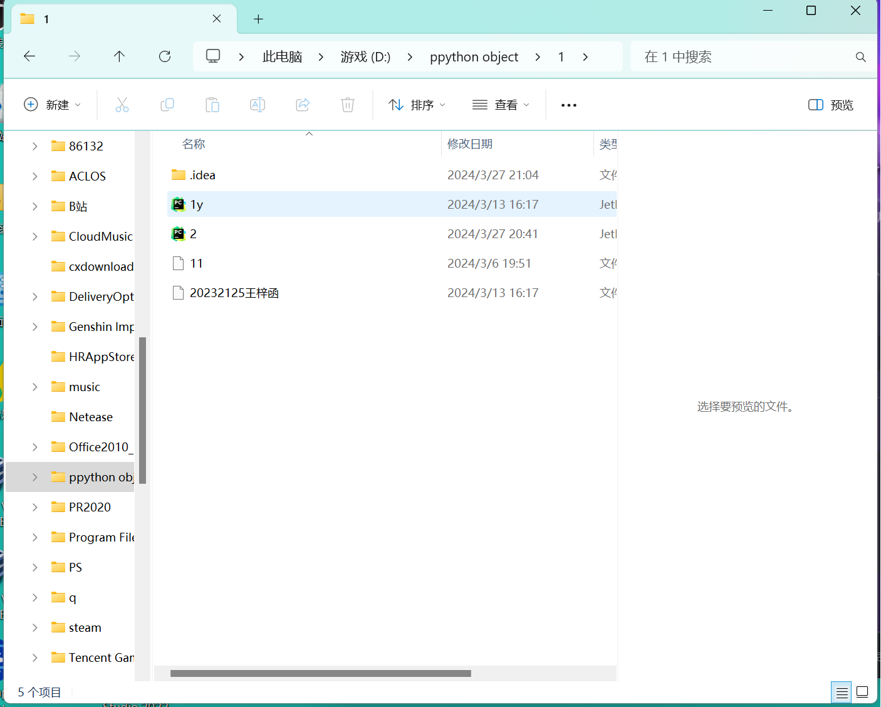
Task: Open a new tab with plus button
Action: point(258,19)
